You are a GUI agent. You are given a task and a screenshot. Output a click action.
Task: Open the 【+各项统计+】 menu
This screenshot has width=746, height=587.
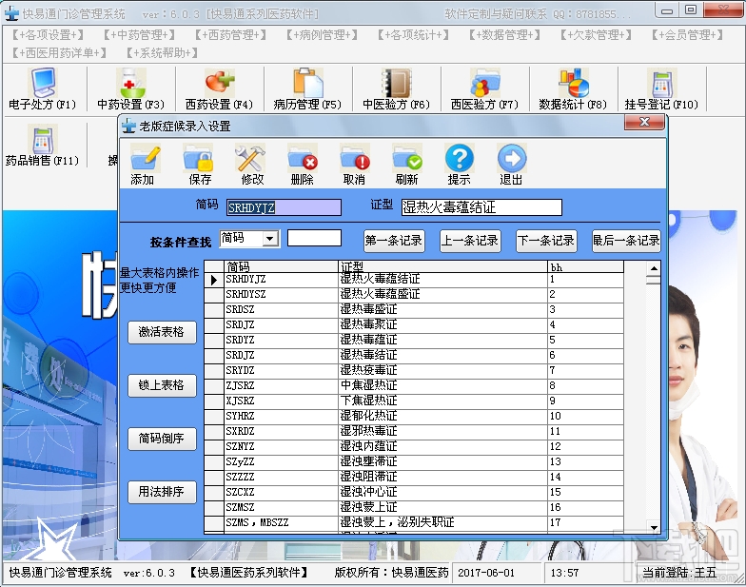tap(413, 34)
